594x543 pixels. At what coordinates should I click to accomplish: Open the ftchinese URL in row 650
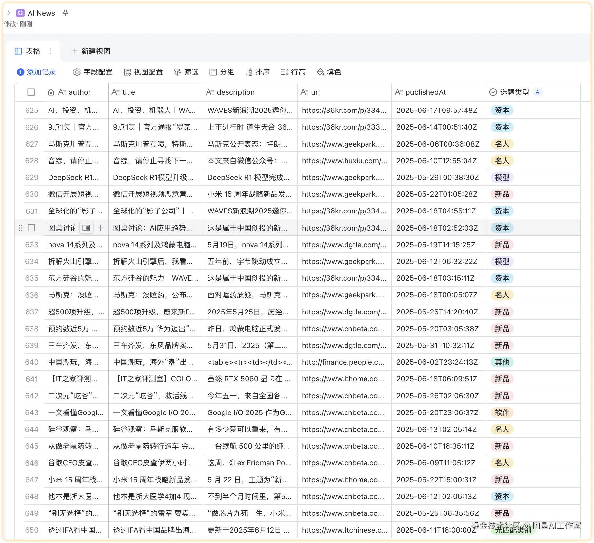(x=345, y=530)
